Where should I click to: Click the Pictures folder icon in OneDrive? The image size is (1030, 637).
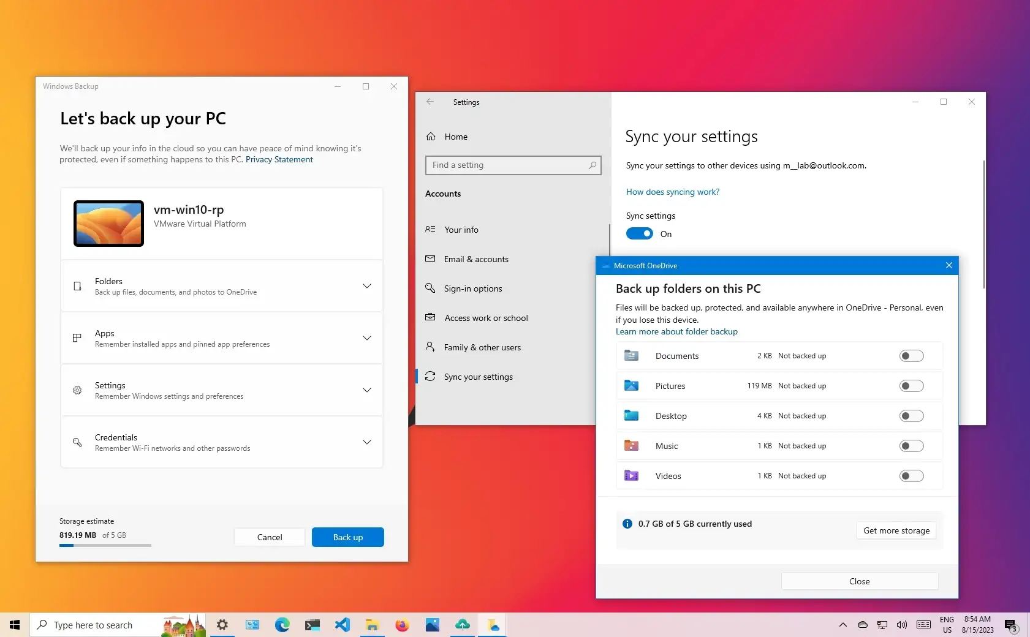pos(631,385)
